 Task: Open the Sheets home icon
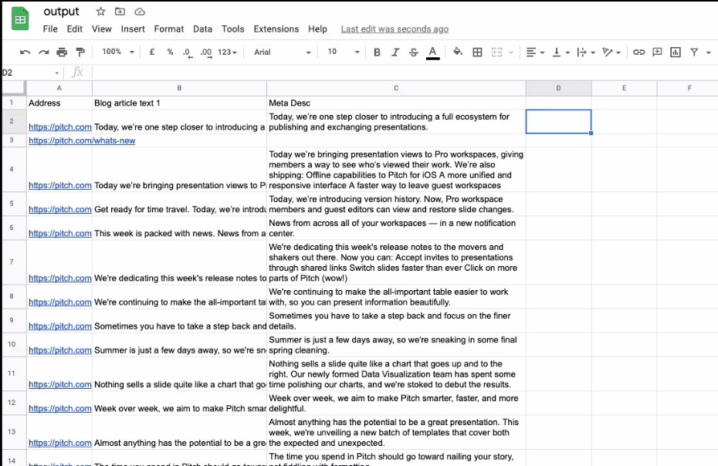pyautogui.click(x=20, y=19)
